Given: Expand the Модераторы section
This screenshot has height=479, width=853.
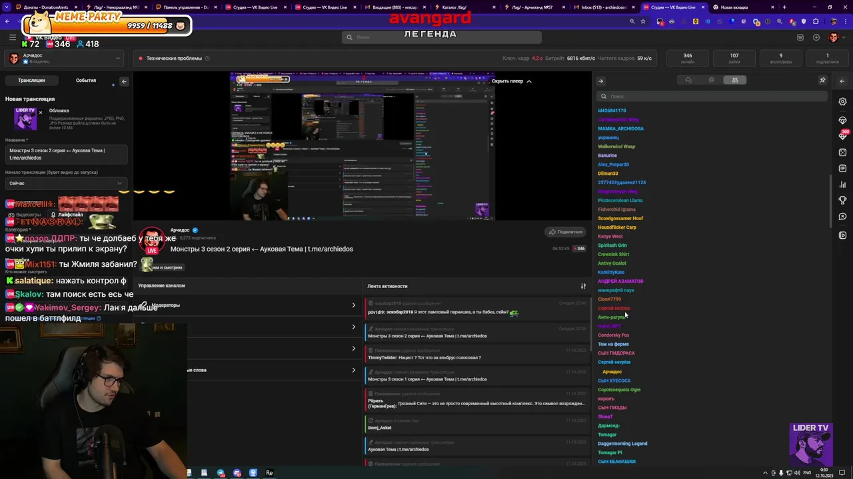Looking at the screenshot, I should coord(248,305).
